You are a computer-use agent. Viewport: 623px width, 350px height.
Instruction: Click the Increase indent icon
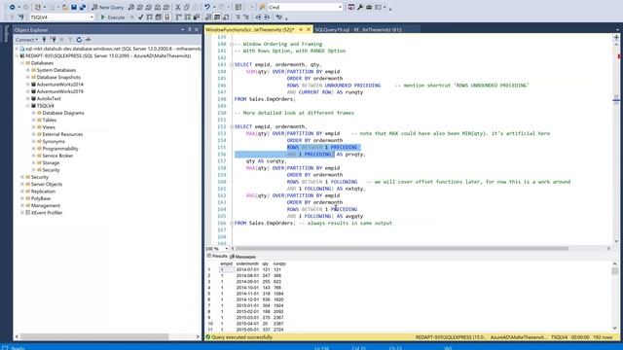[267, 17]
